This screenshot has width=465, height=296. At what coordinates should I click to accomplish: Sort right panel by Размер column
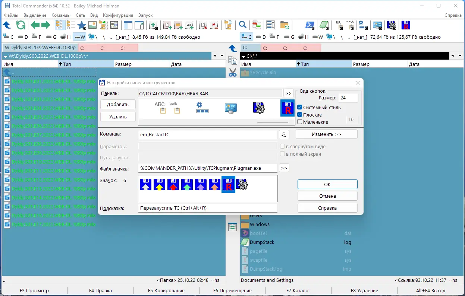[380, 64]
